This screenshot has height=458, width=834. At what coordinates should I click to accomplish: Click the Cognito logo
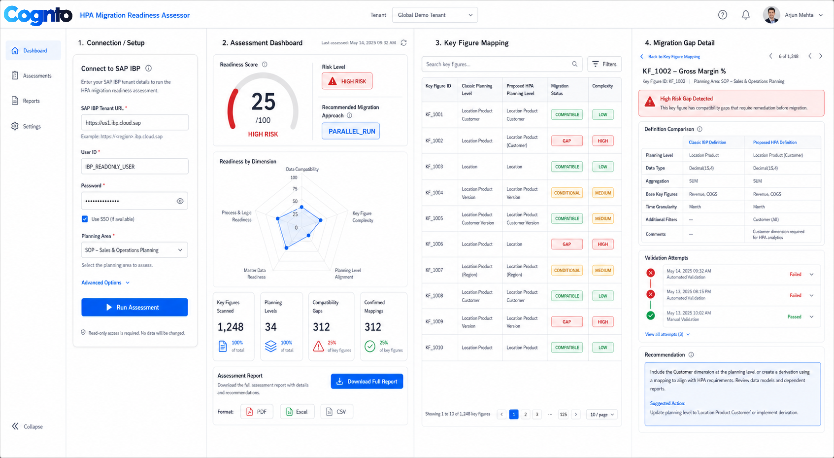(38, 15)
